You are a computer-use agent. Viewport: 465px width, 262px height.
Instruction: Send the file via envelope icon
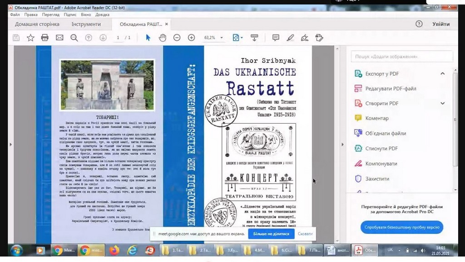(59, 38)
